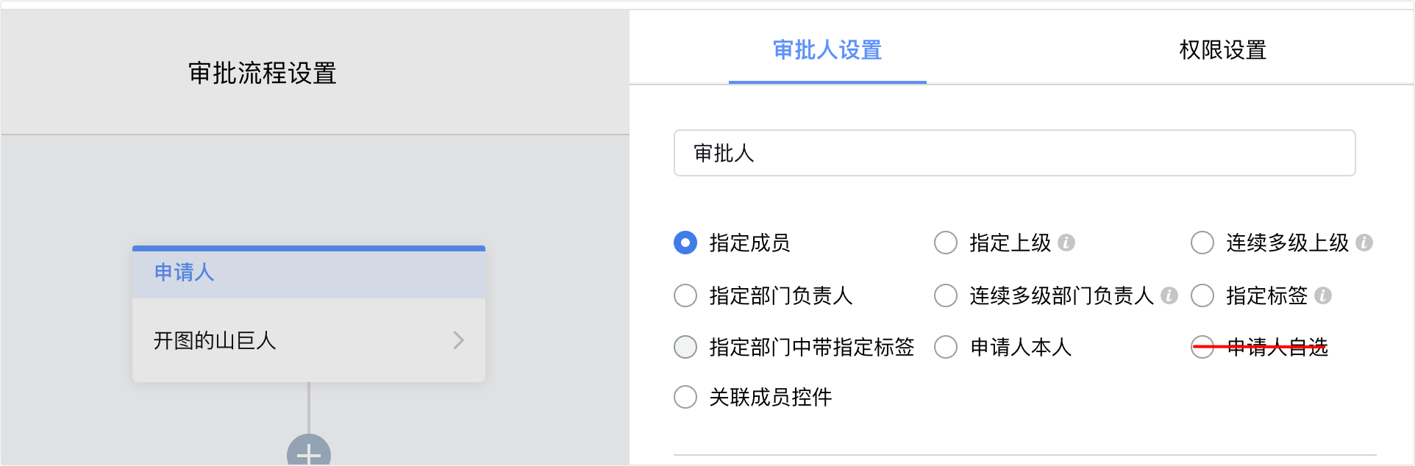The width and height of the screenshot is (1415, 466).
Task: Click info icon next to 指定上级
Action: click(x=1066, y=243)
